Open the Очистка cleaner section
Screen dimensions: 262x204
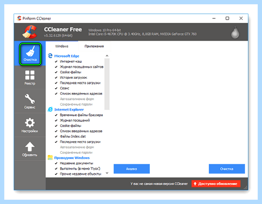pos(30,54)
